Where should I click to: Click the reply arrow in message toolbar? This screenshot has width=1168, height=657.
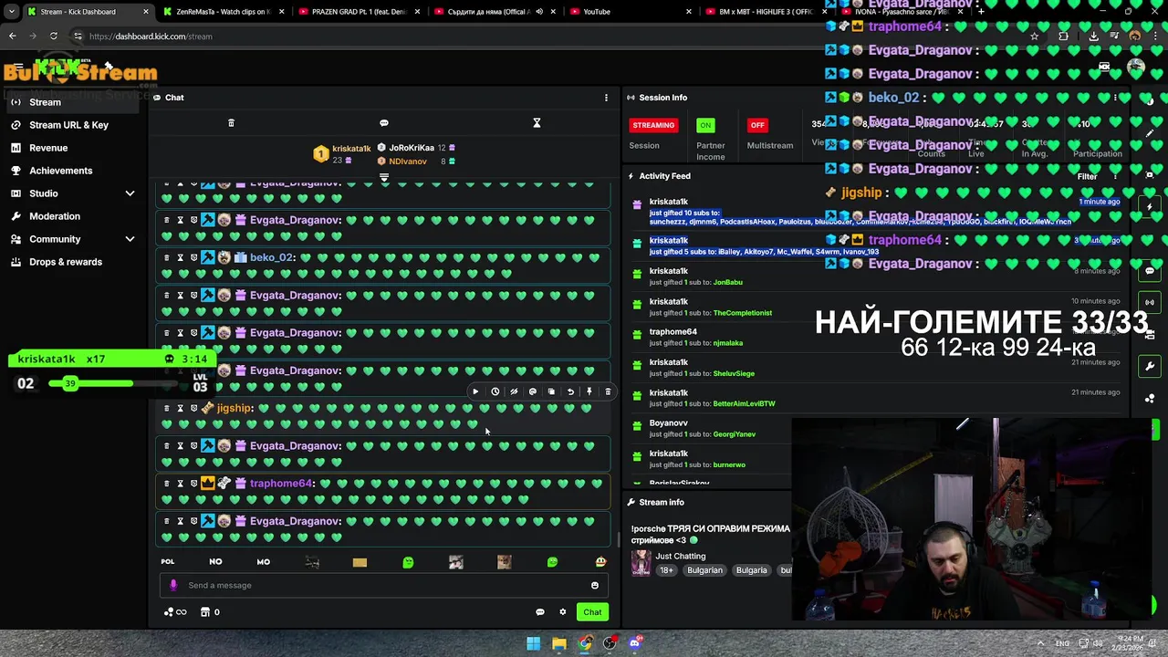tap(570, 391)
